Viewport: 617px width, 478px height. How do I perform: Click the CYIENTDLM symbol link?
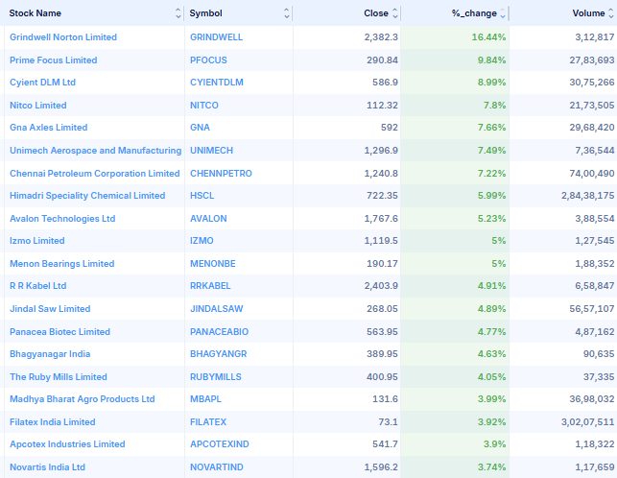pos(217,83)
